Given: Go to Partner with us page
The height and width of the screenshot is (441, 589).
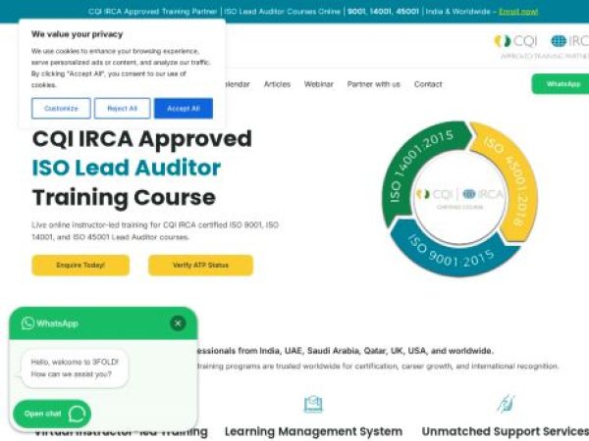Looking at the screenshot, I should point(374,84).
